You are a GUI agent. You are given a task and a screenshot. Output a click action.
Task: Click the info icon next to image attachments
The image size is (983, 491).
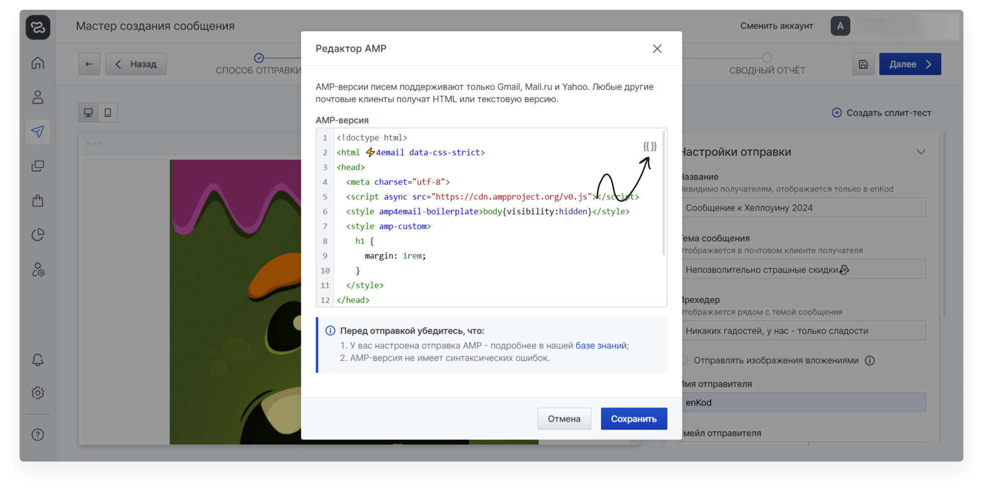[870, 361]
